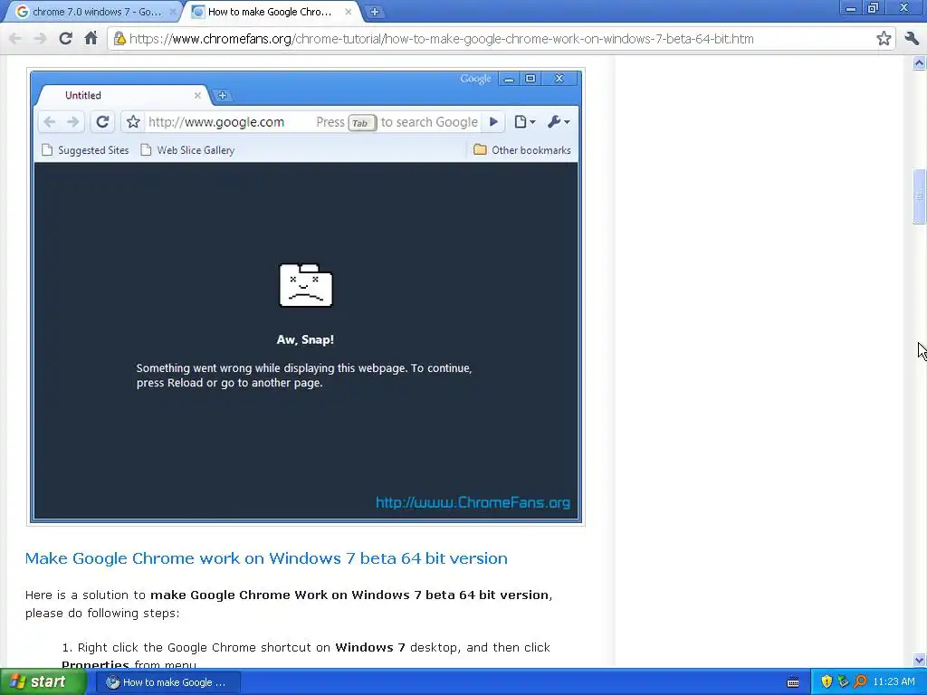Open the on-screen keyboard tray icon
This screenshot has height=695, width=927.
click(793, 682)
